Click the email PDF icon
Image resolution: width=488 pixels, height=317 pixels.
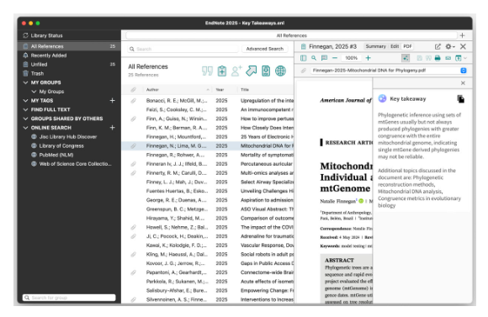coord(448,58)
